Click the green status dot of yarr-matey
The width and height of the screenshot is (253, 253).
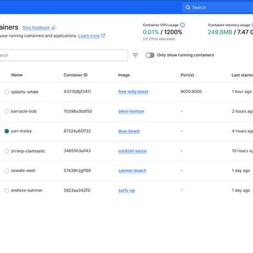point(6,131)
